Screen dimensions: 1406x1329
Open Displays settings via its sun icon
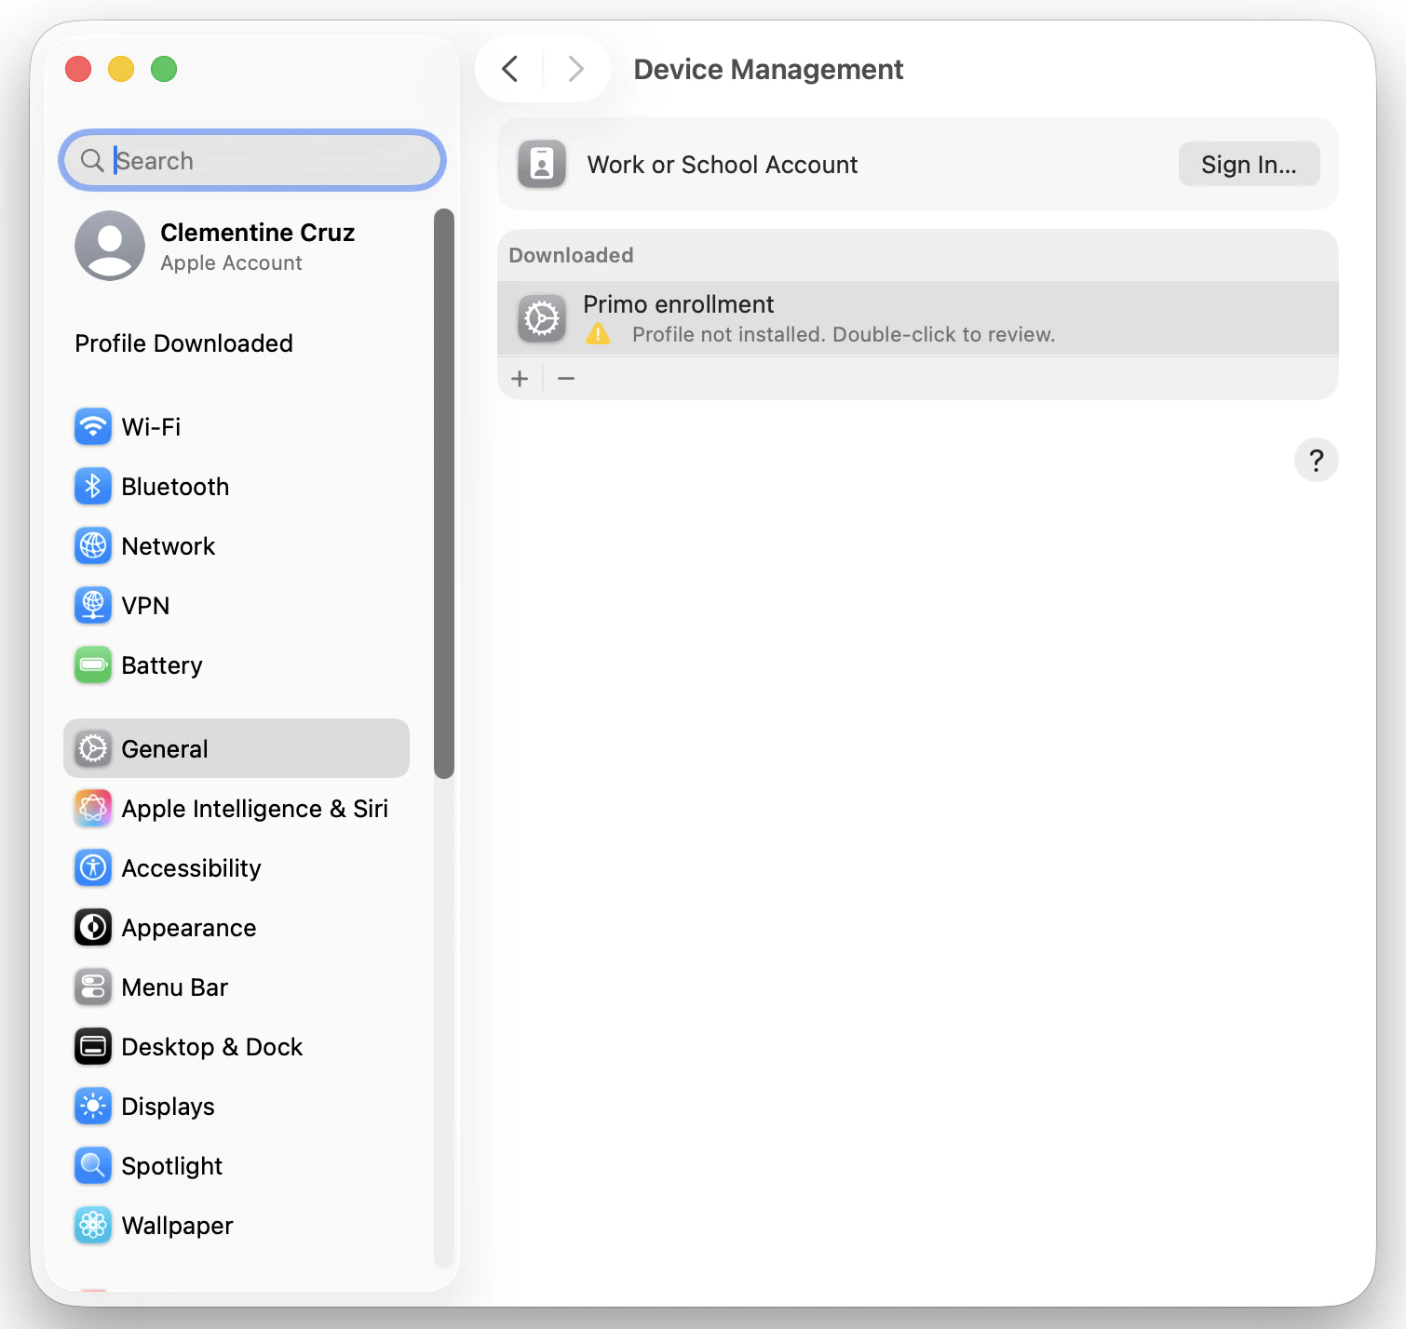coord(92,1106)
